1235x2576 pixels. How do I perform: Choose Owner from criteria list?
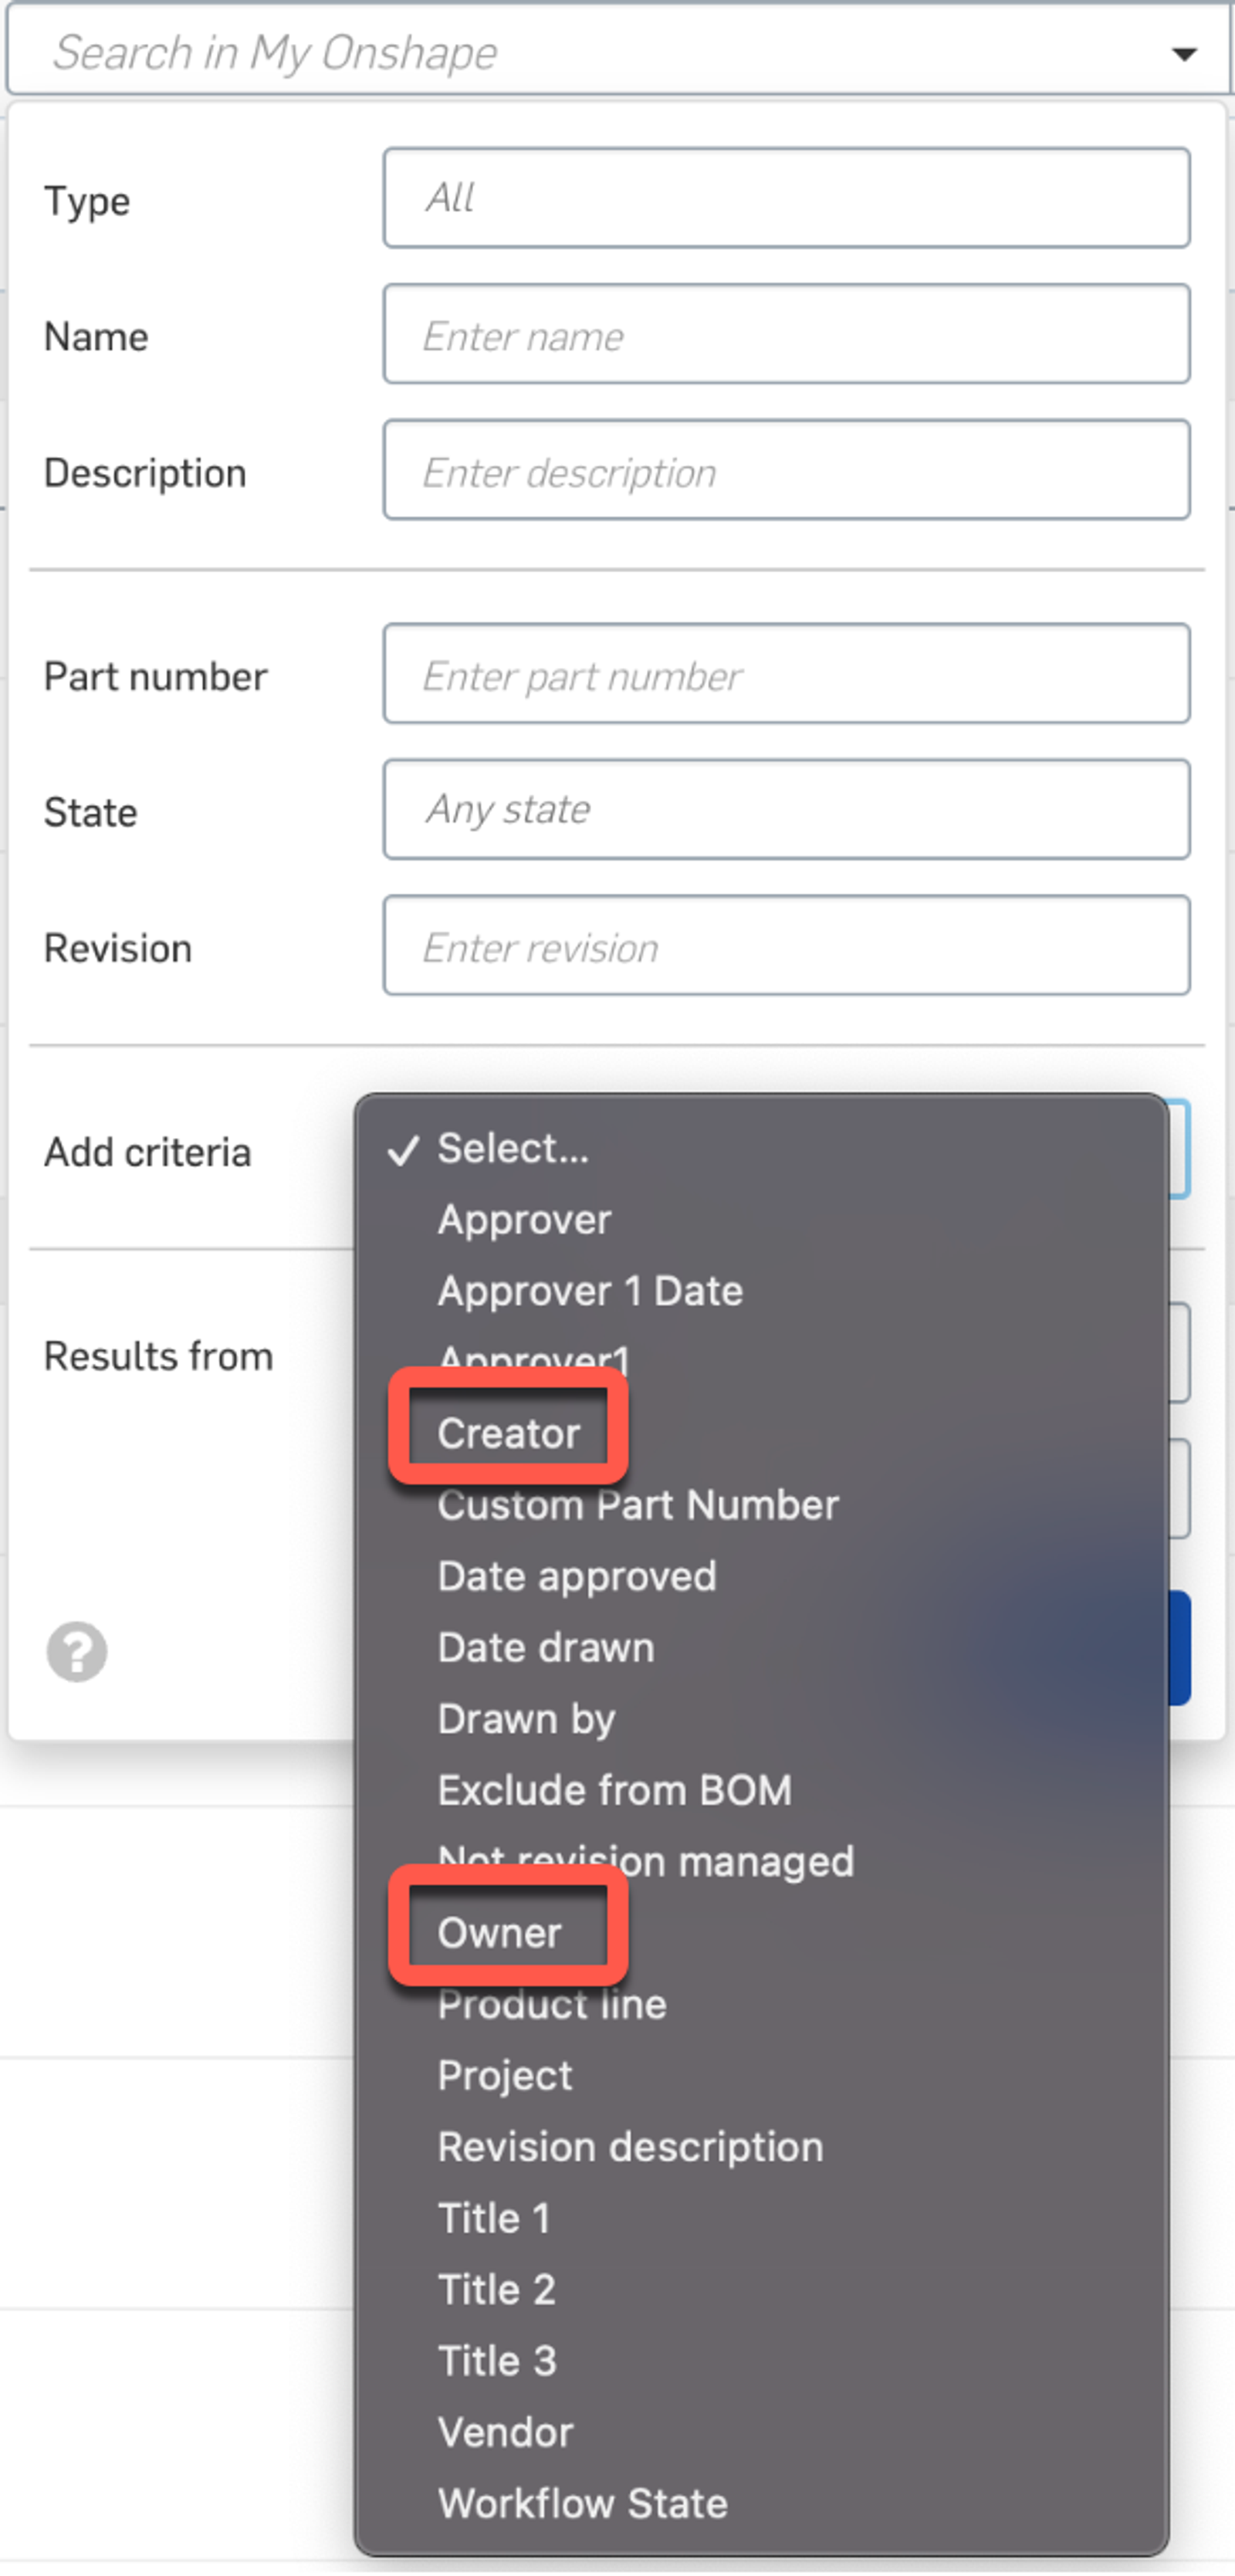(499, 1932)
